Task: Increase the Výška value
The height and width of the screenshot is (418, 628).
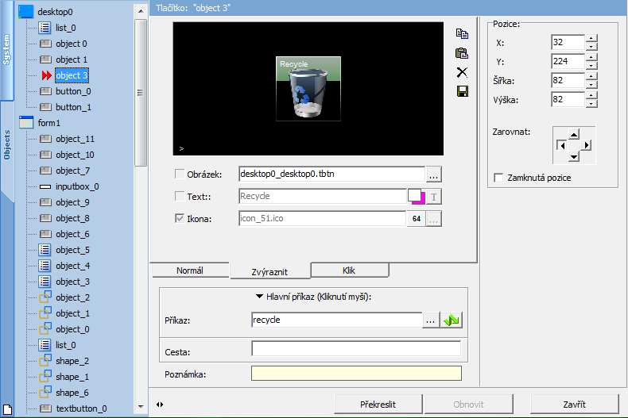Action: [x=591, y=95]
